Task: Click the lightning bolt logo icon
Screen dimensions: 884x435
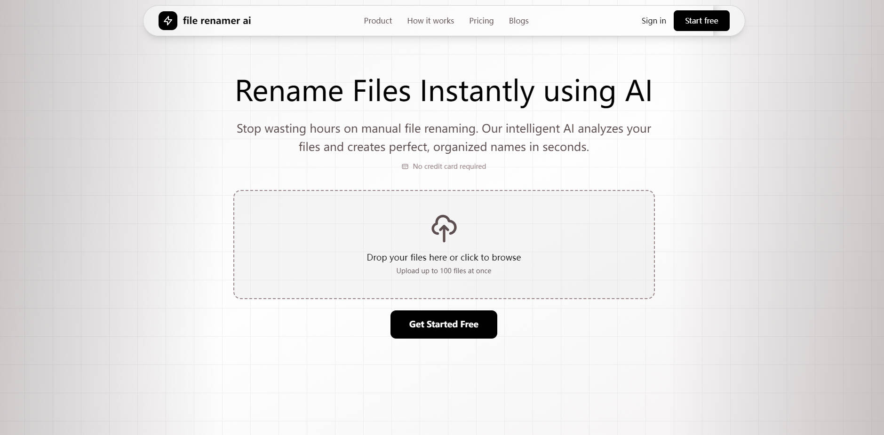Action: 168,21
